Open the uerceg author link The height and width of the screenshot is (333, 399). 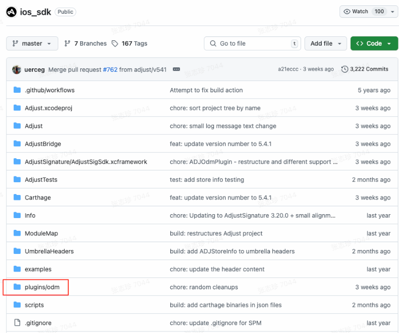[34, 70]
